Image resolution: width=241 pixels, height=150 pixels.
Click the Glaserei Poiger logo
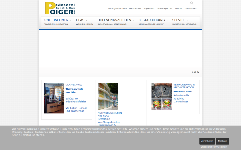pyautogui.click(x=60, y=8)
